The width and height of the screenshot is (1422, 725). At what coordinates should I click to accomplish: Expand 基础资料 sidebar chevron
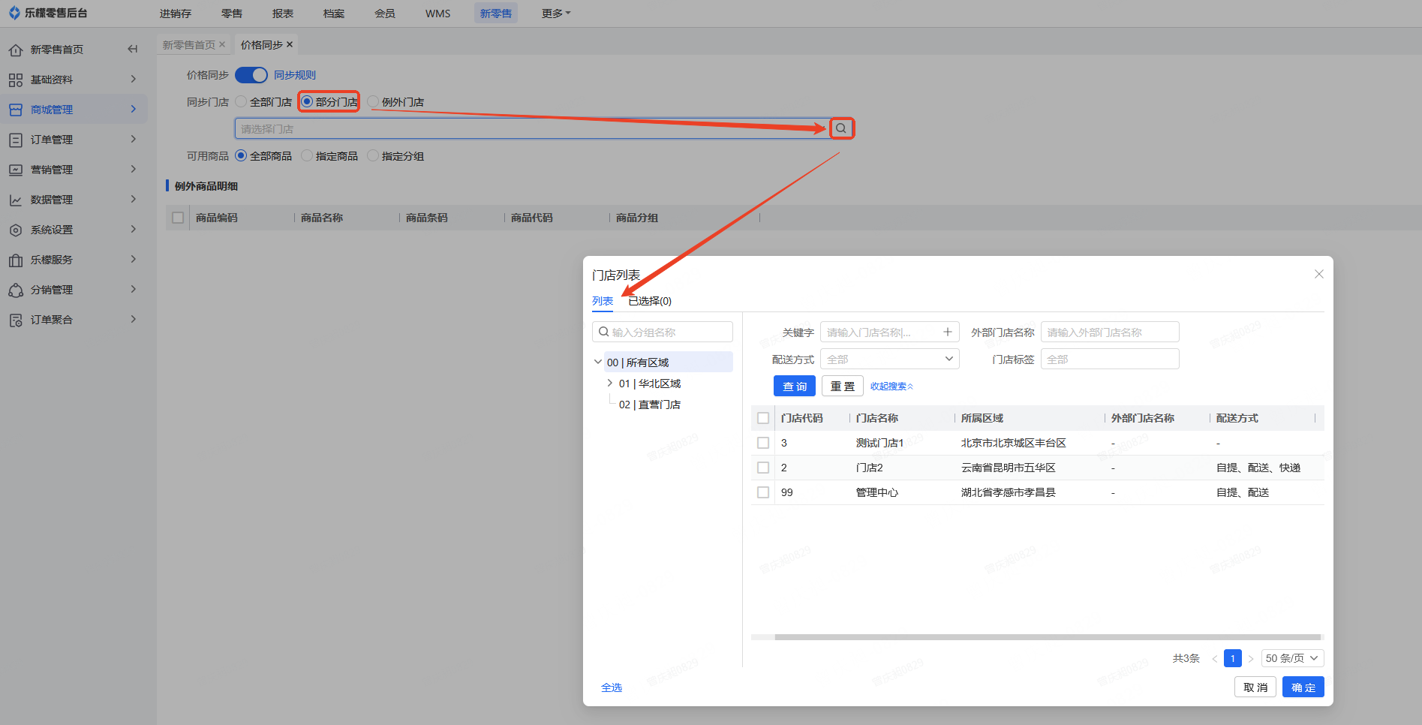[x=134, y=79]
